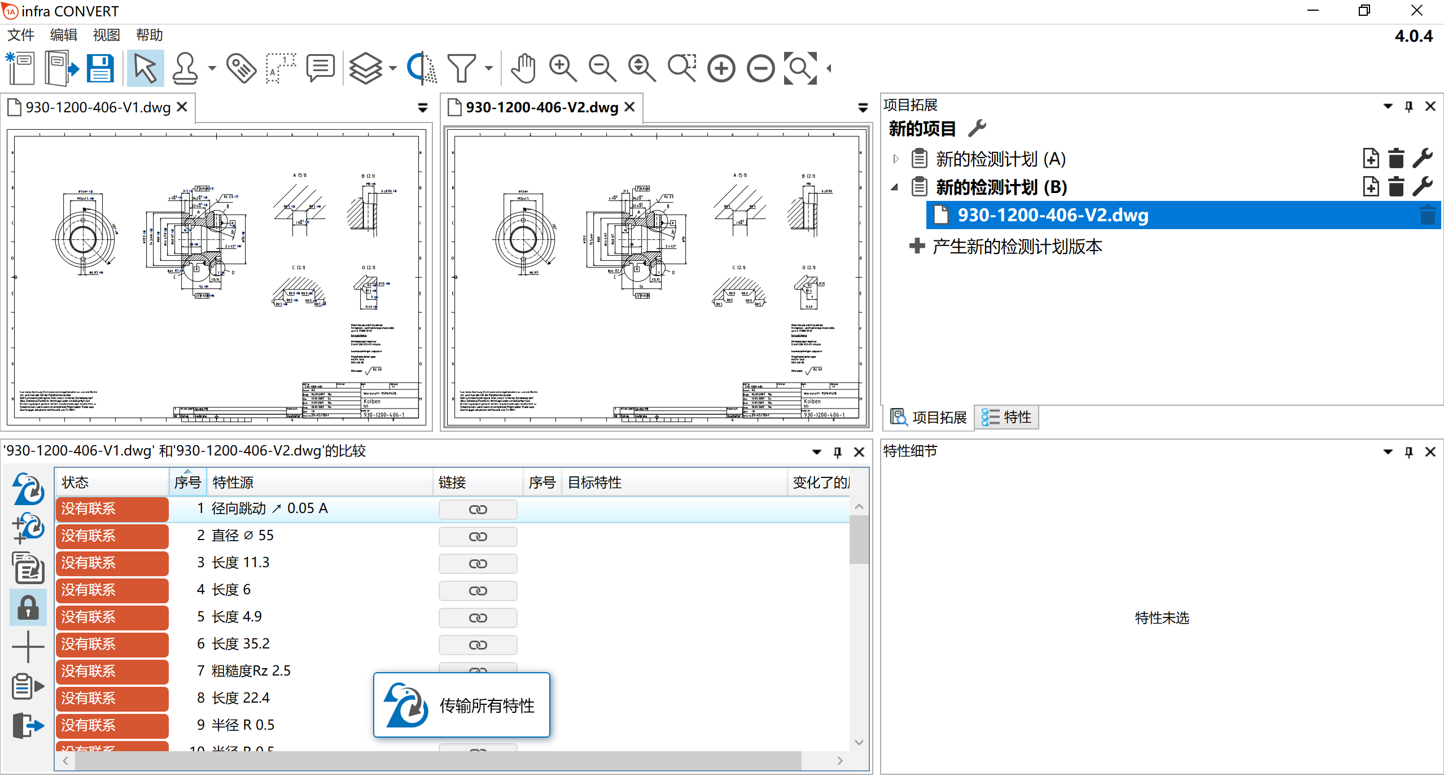Expand the 新的检测计划 (A) tree node
Screen dimensions: 1444x776
(895, 159)
